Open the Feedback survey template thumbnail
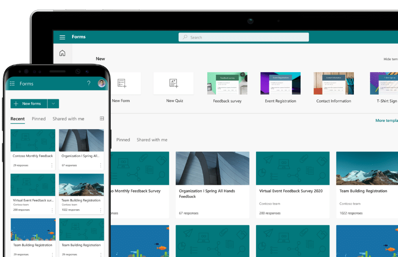398x257 pixels. click(227, 83)
